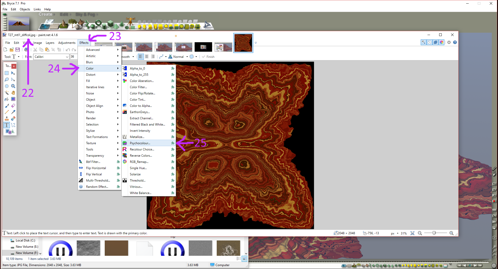The height and width of the screenshot is (269, 498).
Task: Set text alignment to right
Action: 153,57
